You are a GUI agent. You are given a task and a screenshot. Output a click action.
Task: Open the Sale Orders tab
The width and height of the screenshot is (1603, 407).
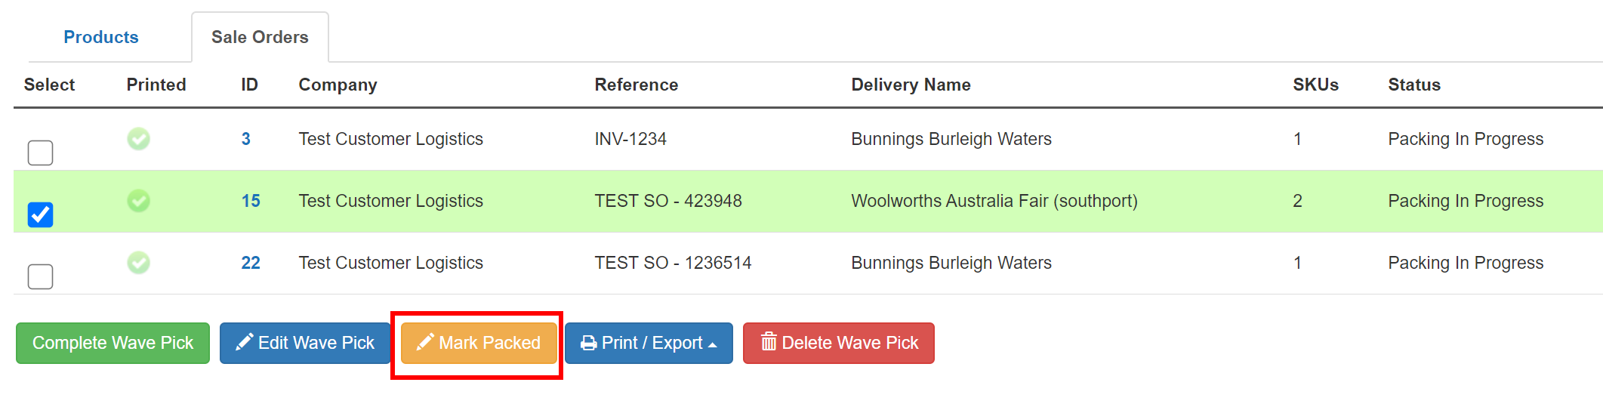click(260, 37)
